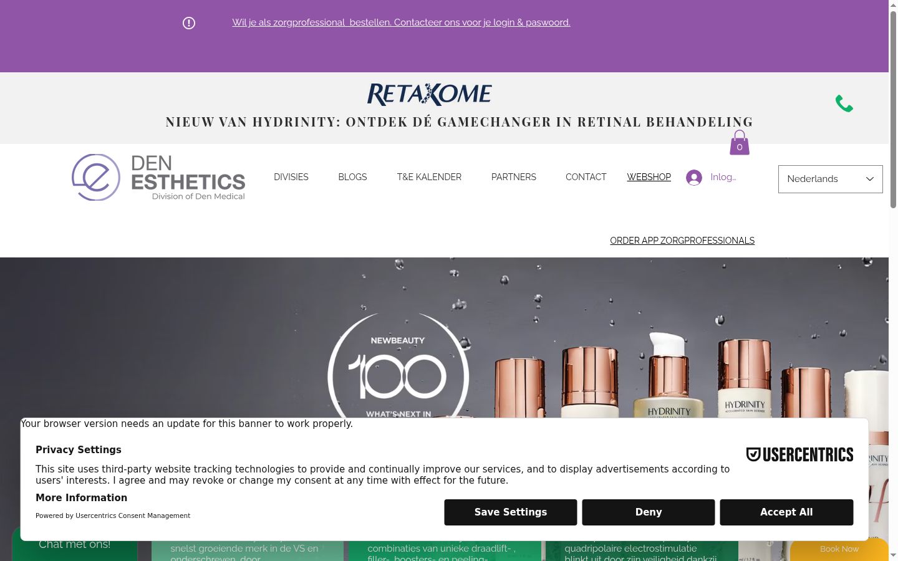Click the Retaxome logo
This screenshot has width=898, height=561.
[x=430, y=94]
